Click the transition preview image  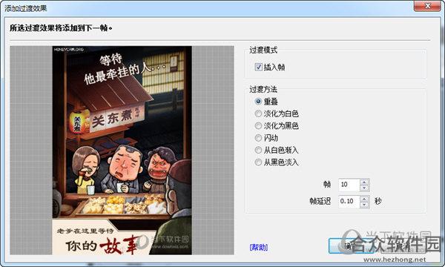coord(122,151)
